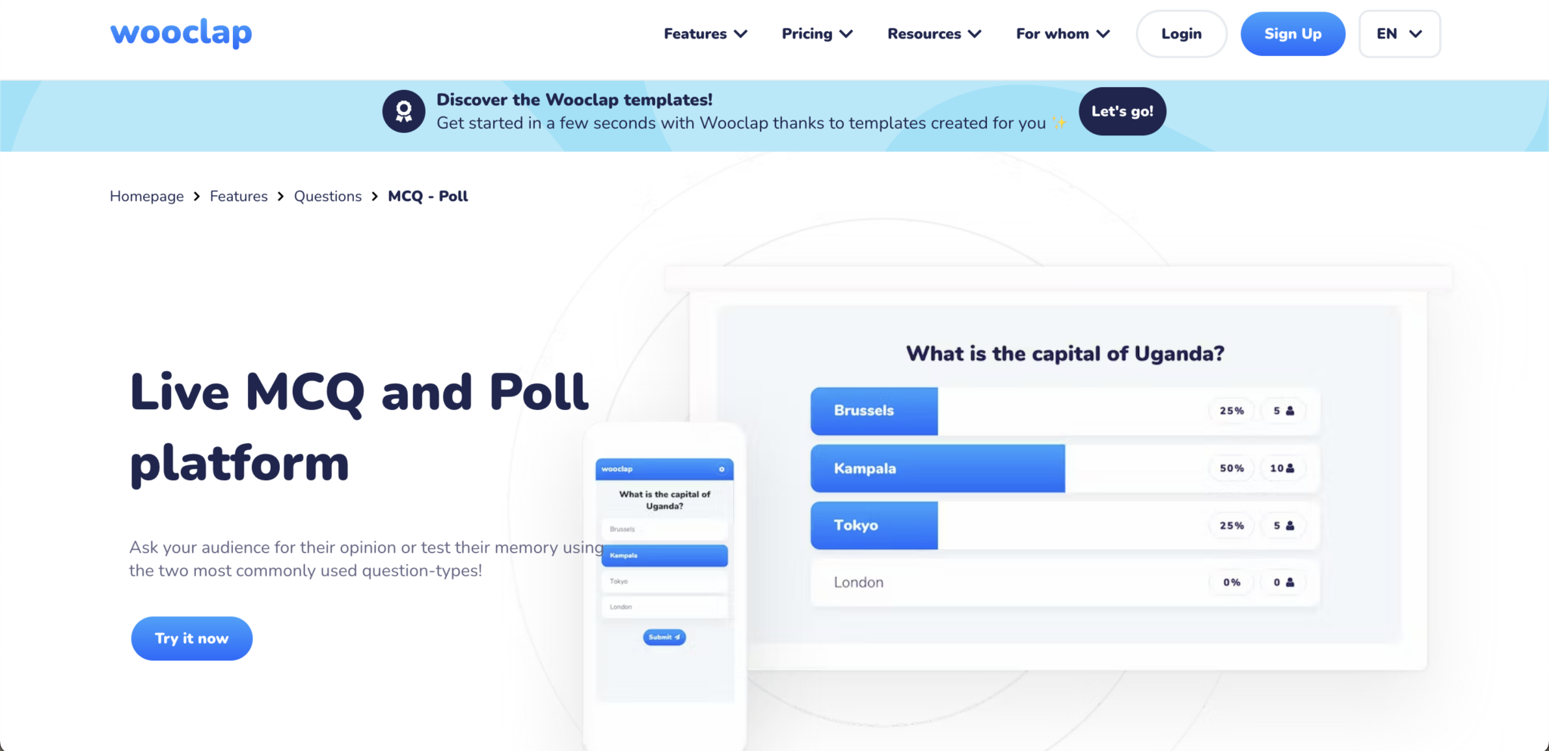Expand the EN language selector
Viewport: 1549px width, 751px height.
[1398, 33]
